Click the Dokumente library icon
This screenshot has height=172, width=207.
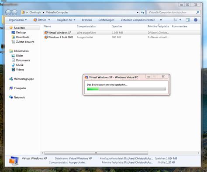pyautogui.click(x=13, y=60)
